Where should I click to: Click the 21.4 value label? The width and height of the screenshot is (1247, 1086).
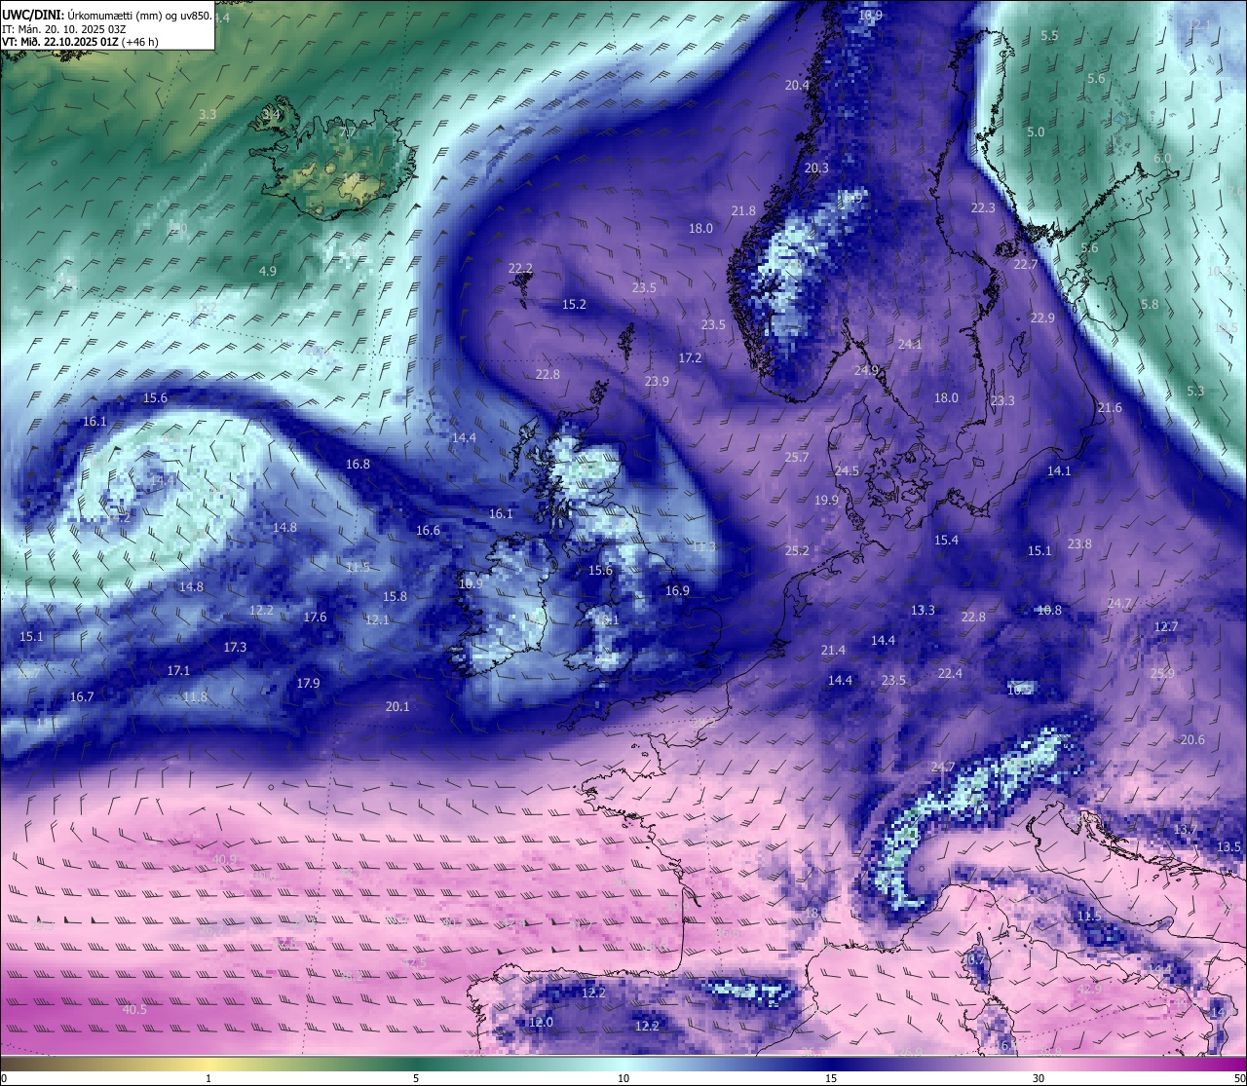point(833,651)
